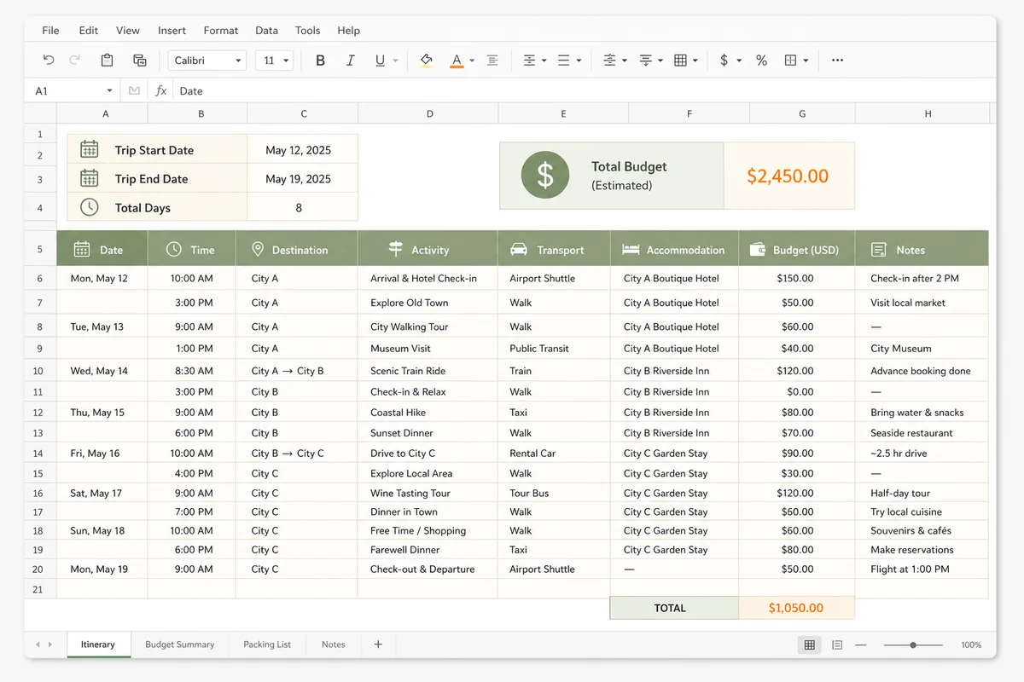The height and width of the screenshot is (682, 1024).
Task: Switch to normal grid view
Action: pos(810,644)
